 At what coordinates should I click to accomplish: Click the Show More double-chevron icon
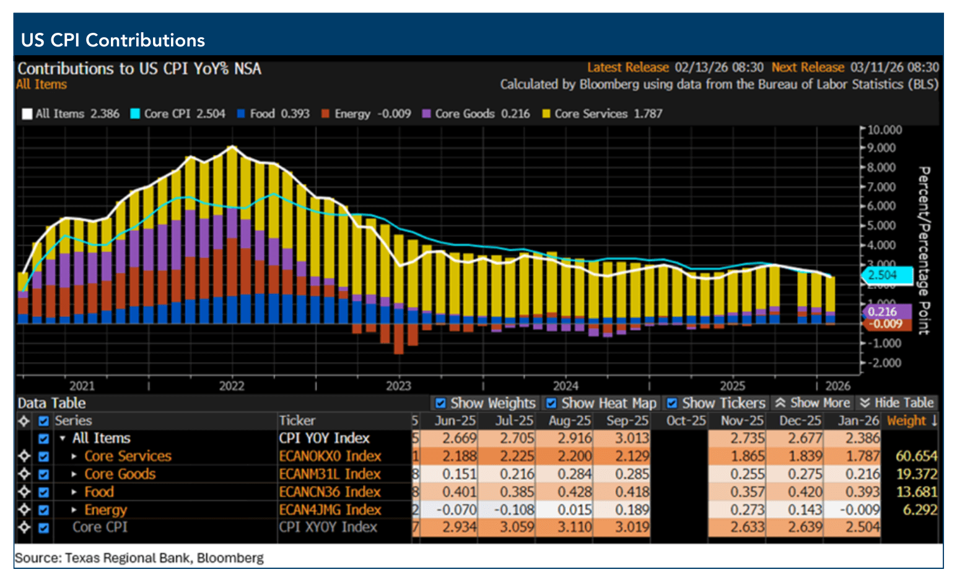pyautogui.click(x=780, y=403)
